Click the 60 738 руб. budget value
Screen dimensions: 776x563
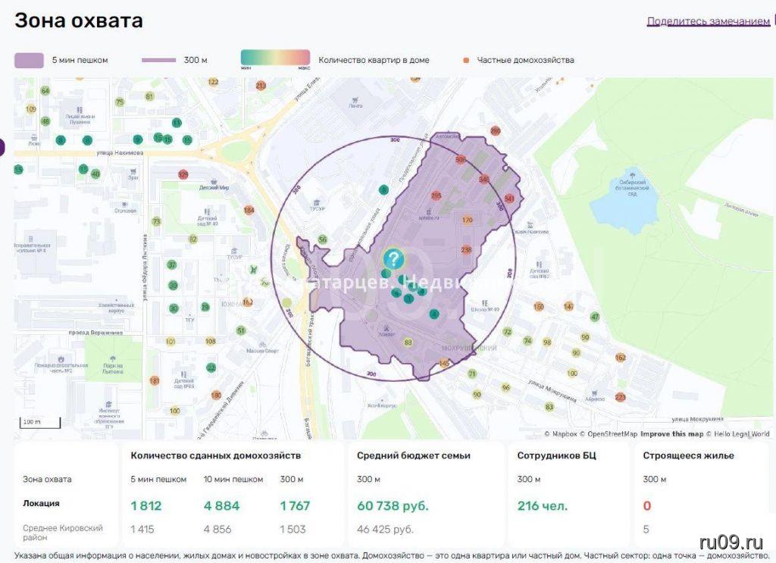393,505
